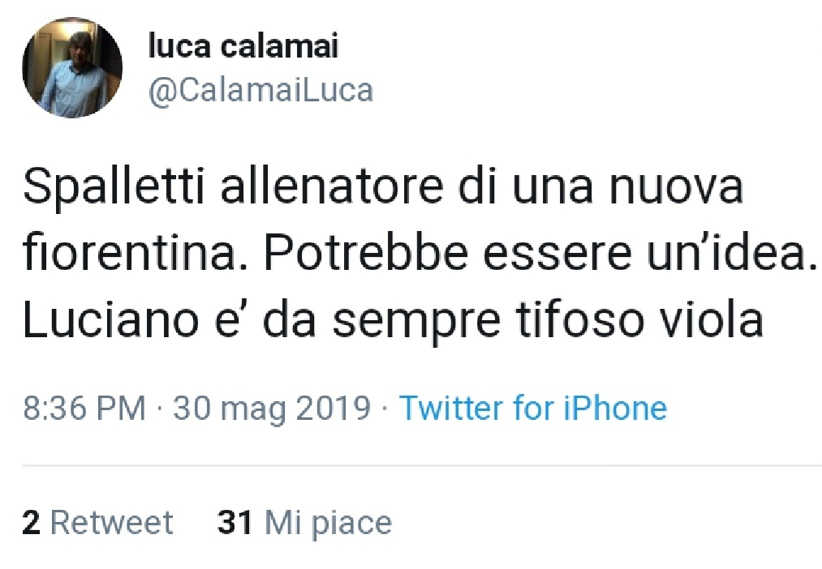Open the "Twitter for iPhone" source link
The image size is (822, 569).
click(533, 408)
